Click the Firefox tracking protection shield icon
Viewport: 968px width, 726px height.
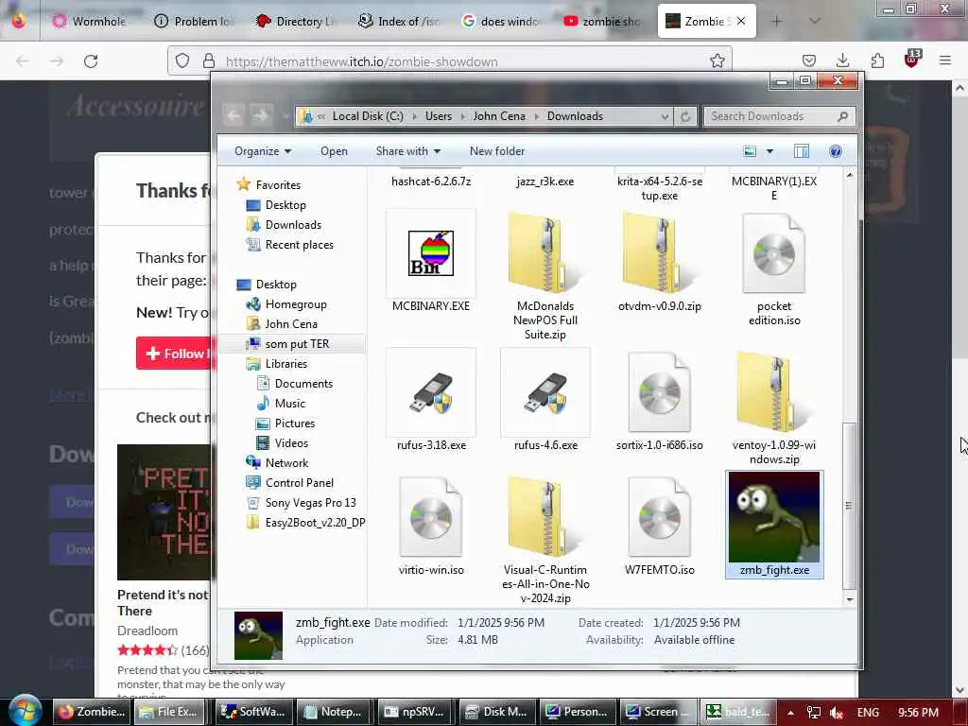(182, 61)
